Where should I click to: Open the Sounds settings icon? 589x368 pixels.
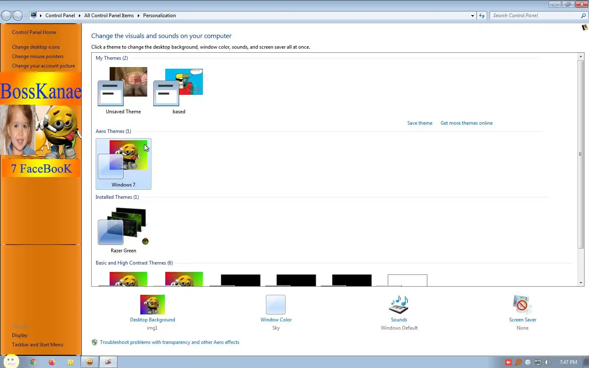399,305
